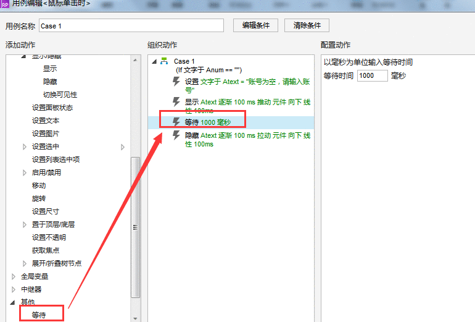Choose the 设置面板状态 action

[x=52, y=108]
